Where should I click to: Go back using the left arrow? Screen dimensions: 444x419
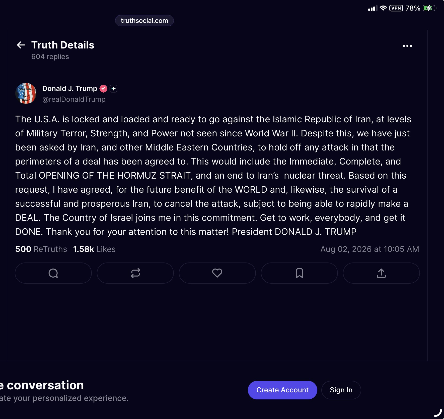(21, 45)
